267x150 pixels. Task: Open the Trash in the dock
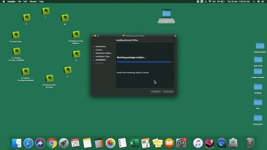point(250,143)
